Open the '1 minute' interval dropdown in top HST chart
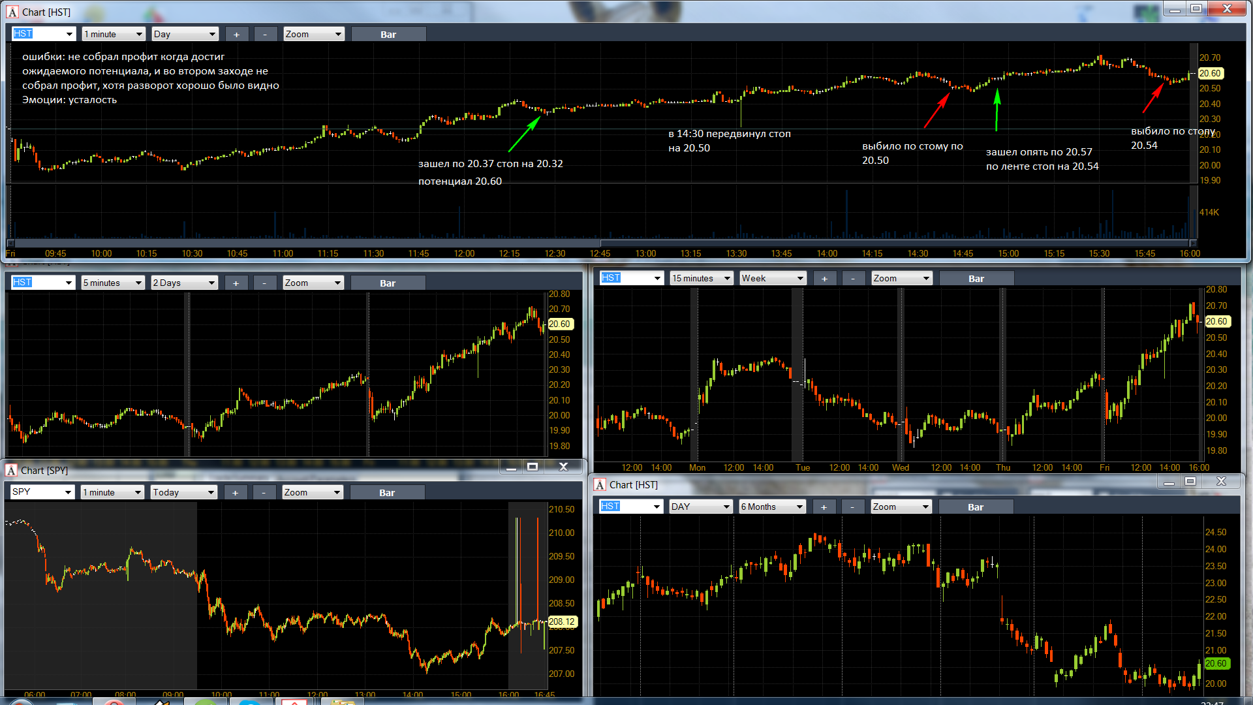 click(x=113, y=34)
